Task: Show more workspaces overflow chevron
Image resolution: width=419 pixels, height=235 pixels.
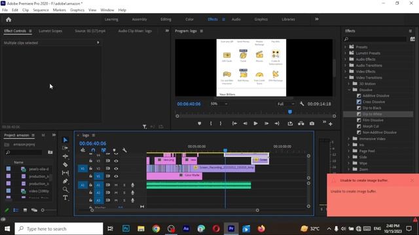Action: click(317, 19)
